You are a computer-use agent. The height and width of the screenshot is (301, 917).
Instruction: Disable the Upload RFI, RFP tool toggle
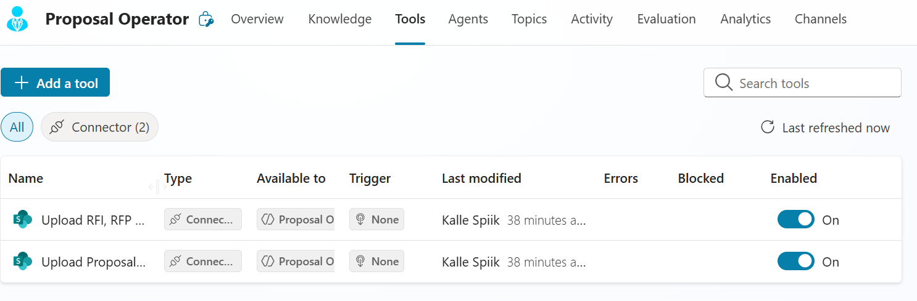(795, 220)
